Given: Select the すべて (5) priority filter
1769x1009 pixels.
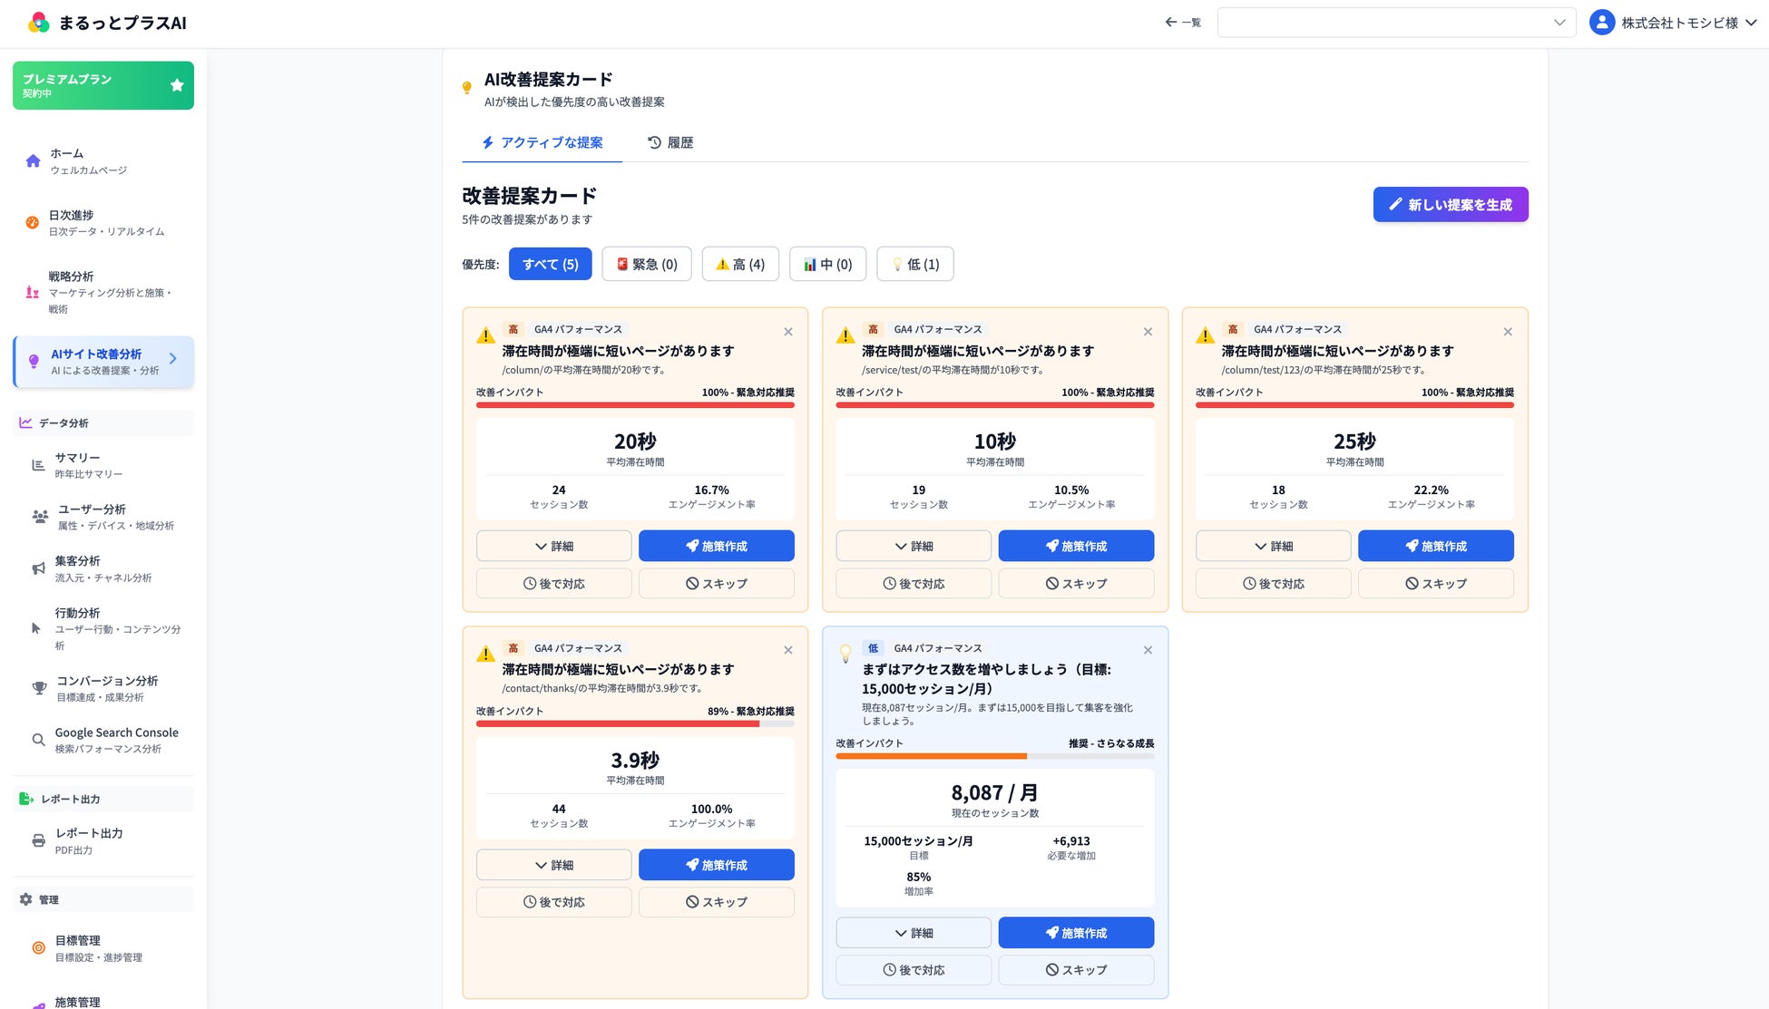Looking at the screenshot, I should coord(550,264).
